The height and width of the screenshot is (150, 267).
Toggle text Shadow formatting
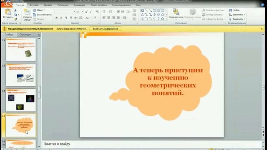point(71,17)
